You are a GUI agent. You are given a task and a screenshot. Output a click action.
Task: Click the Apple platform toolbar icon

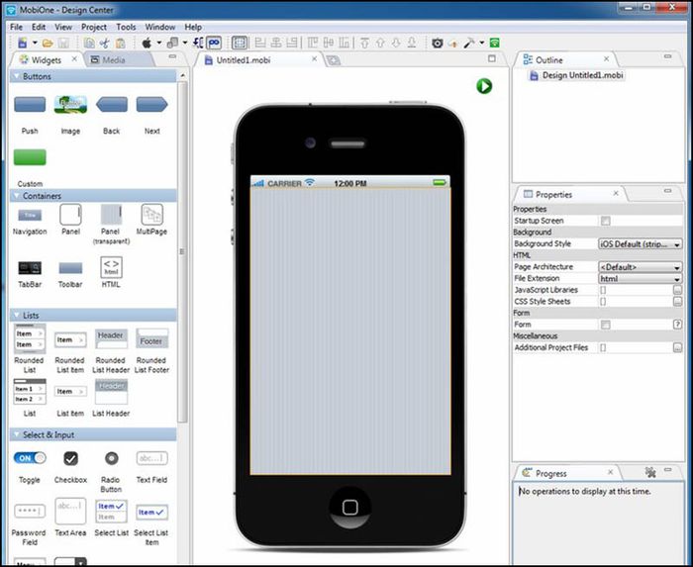[147, 43]
